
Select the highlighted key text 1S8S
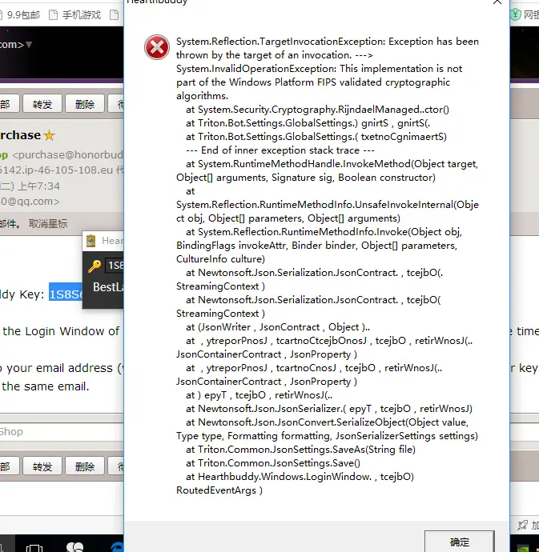(66, 294)
